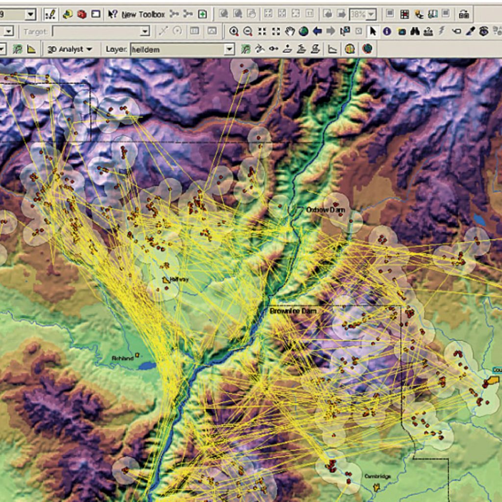The height and width of the screenshot is (502, 502).
Task: Choose the Select Elements black arrow
Action: (x=373, y=31)
